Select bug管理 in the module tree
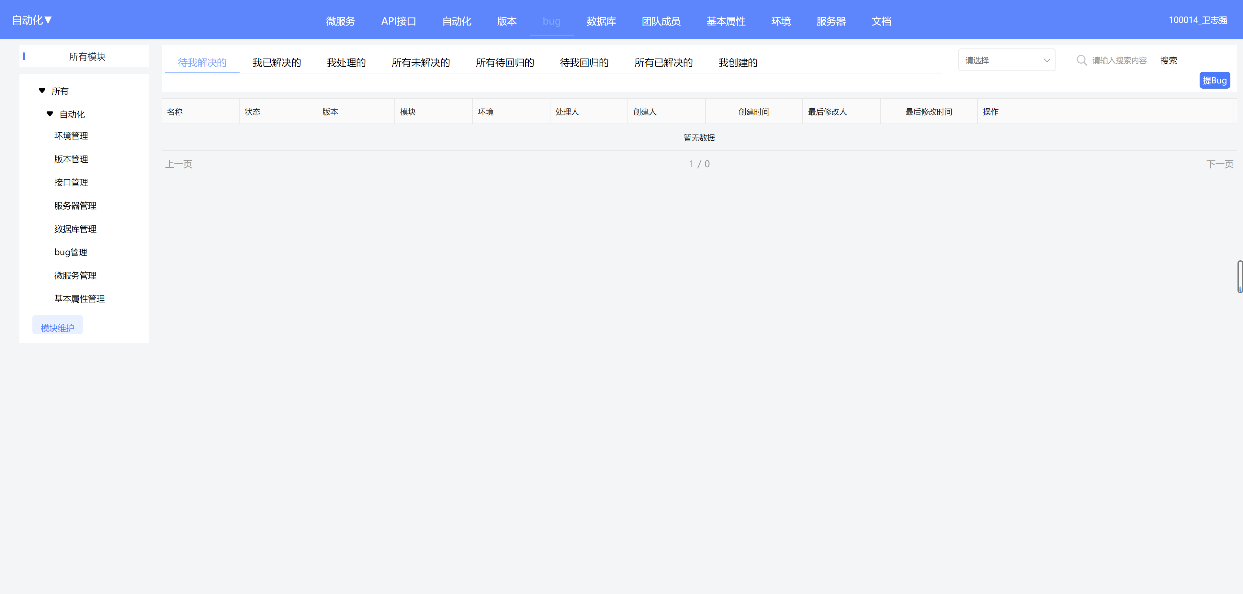The image size is (1243, 594). coord(71,252)
